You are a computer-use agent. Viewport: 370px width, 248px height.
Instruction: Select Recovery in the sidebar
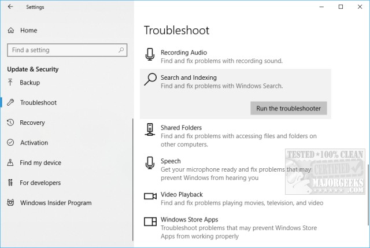pyautogui.click(x=32, y=123)
